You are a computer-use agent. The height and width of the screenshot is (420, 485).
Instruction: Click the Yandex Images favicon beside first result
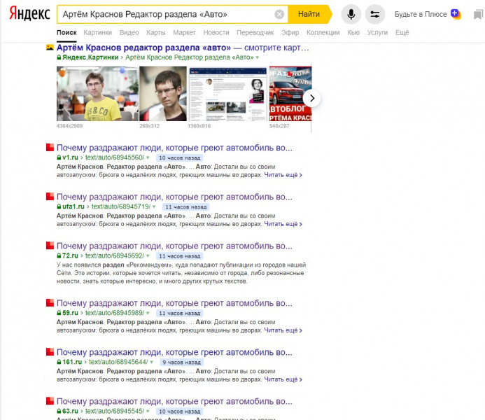click(x=50, y=48)
